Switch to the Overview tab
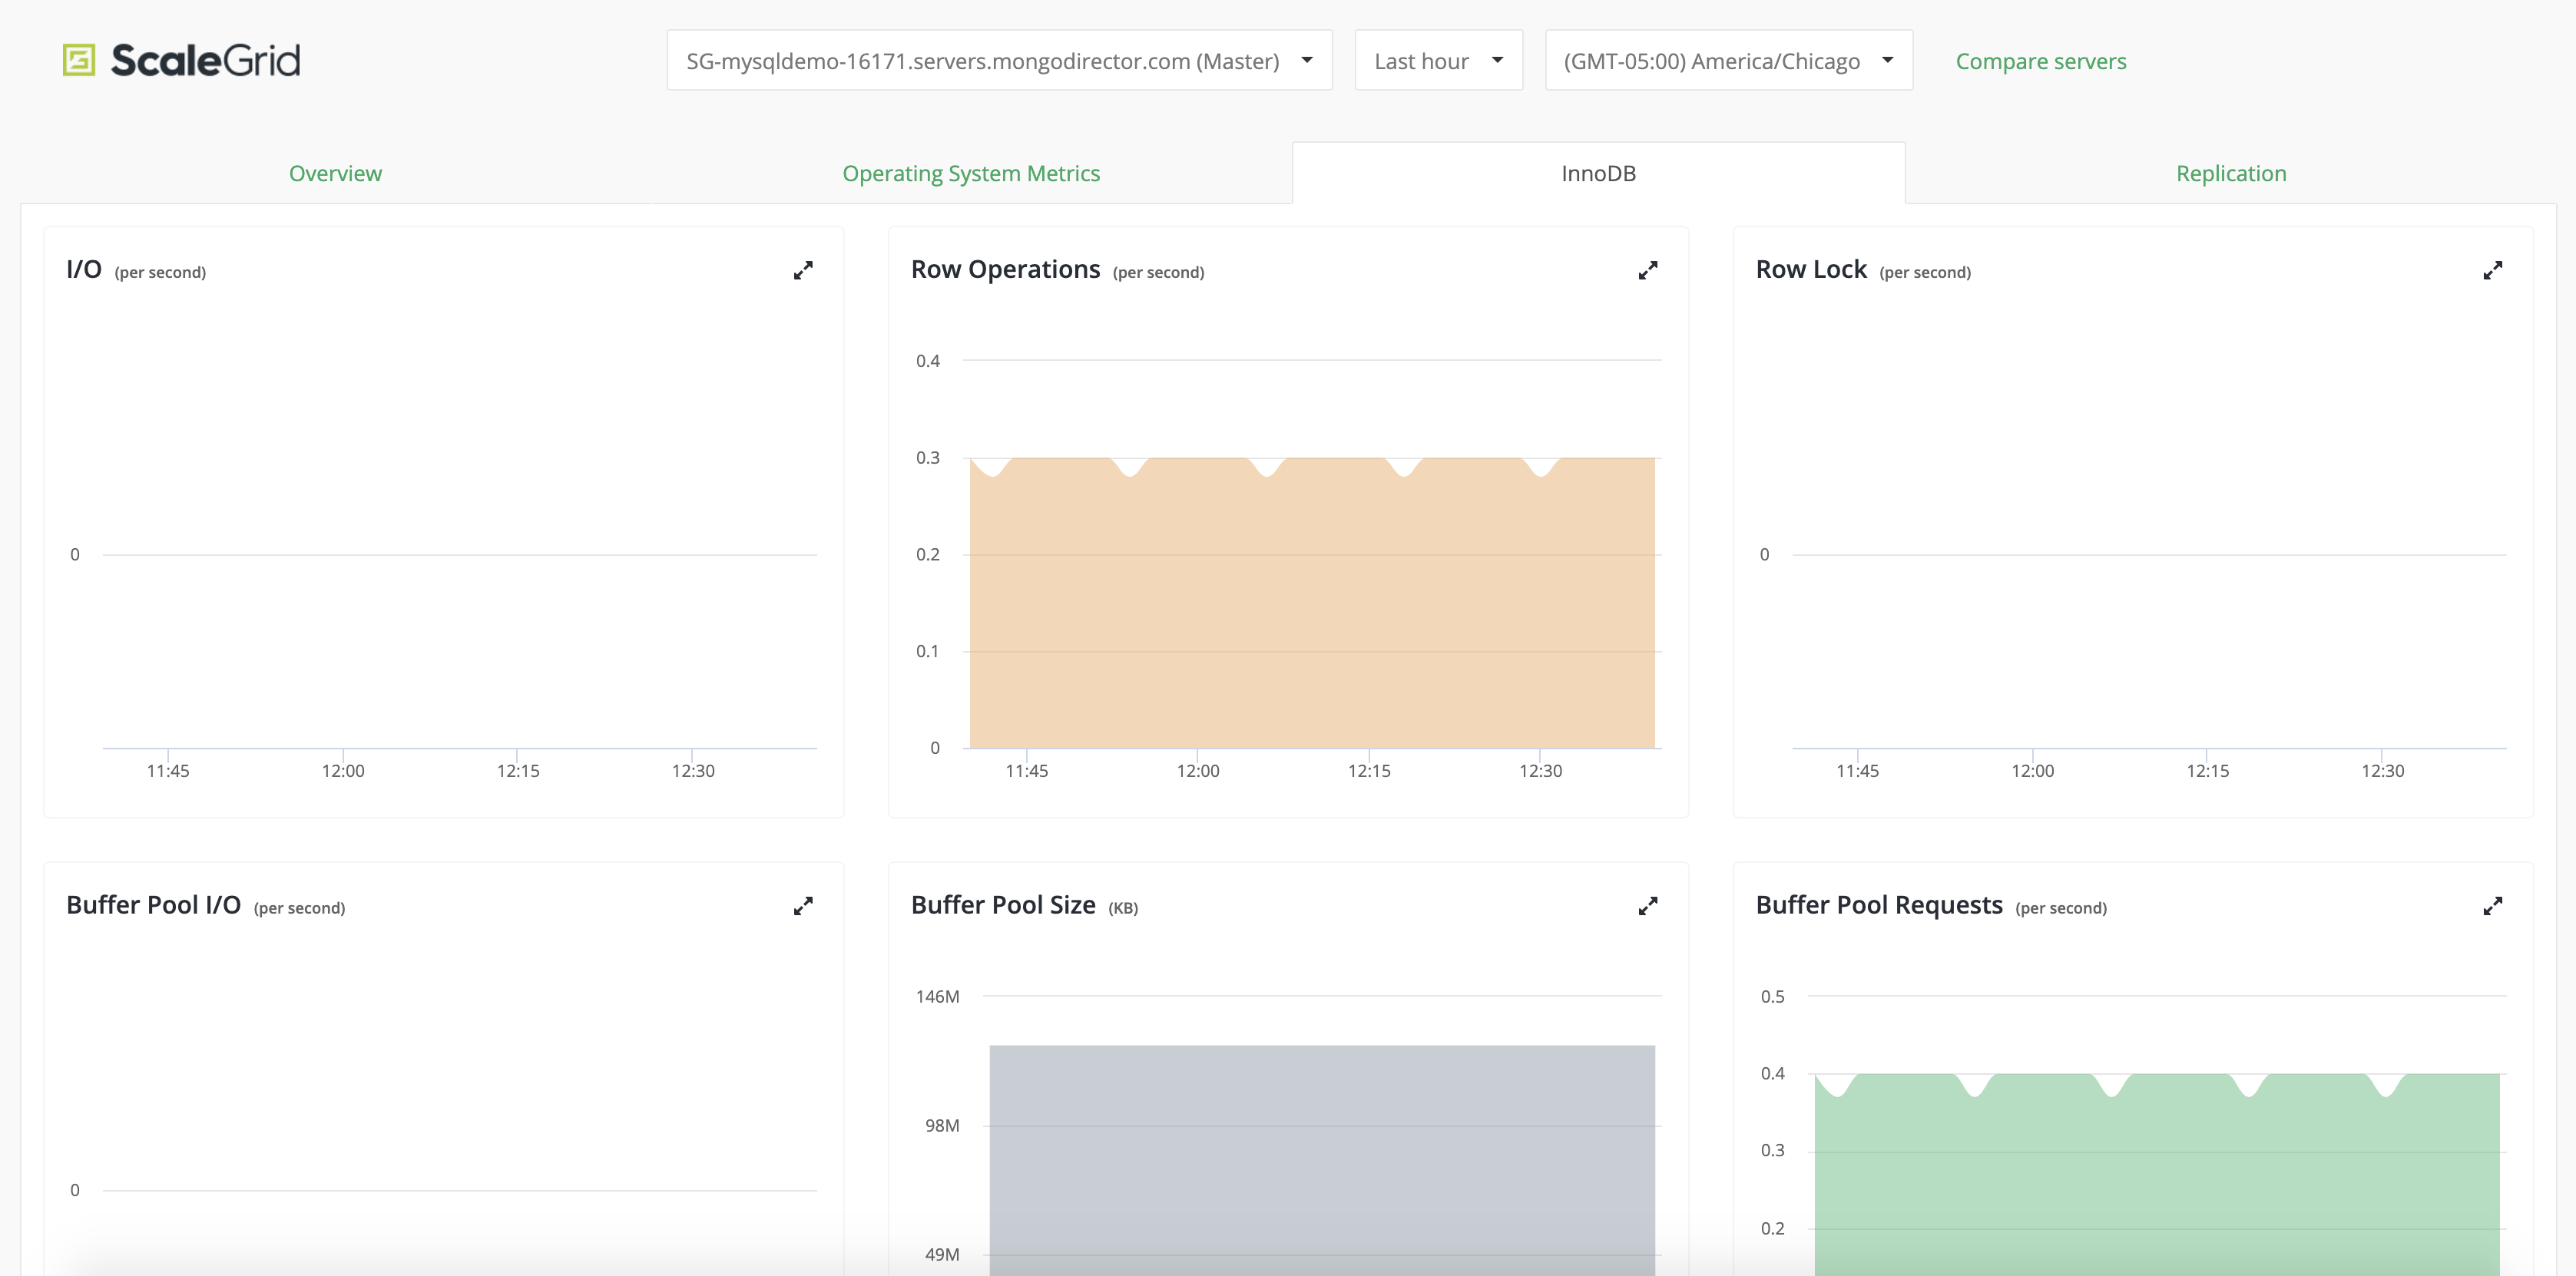This screenshot has width=2576, height=1276. (x=335, y=173)
